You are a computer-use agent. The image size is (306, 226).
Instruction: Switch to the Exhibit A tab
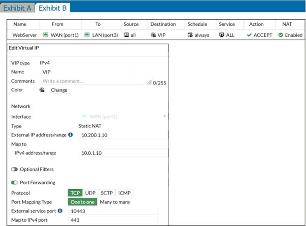tap(17, 8)
